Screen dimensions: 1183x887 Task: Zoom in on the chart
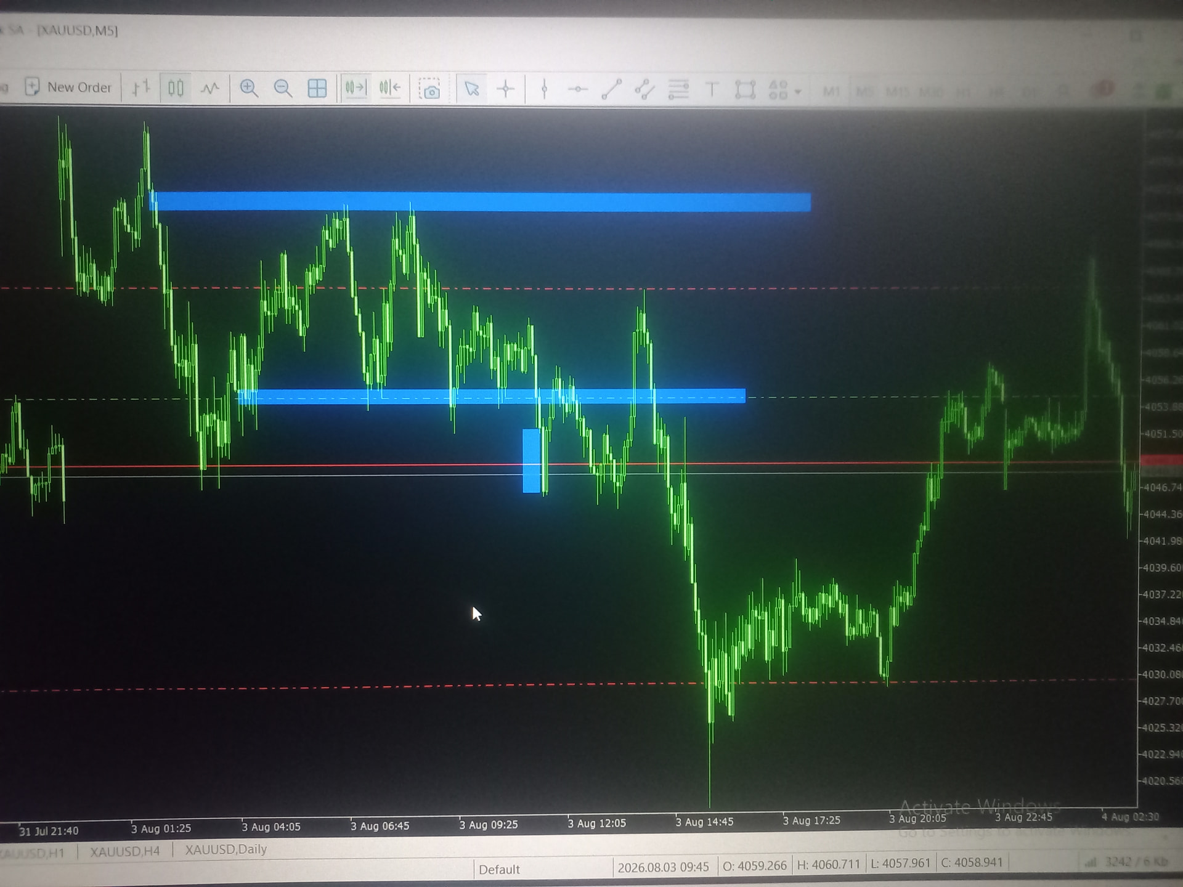(249, 89)
